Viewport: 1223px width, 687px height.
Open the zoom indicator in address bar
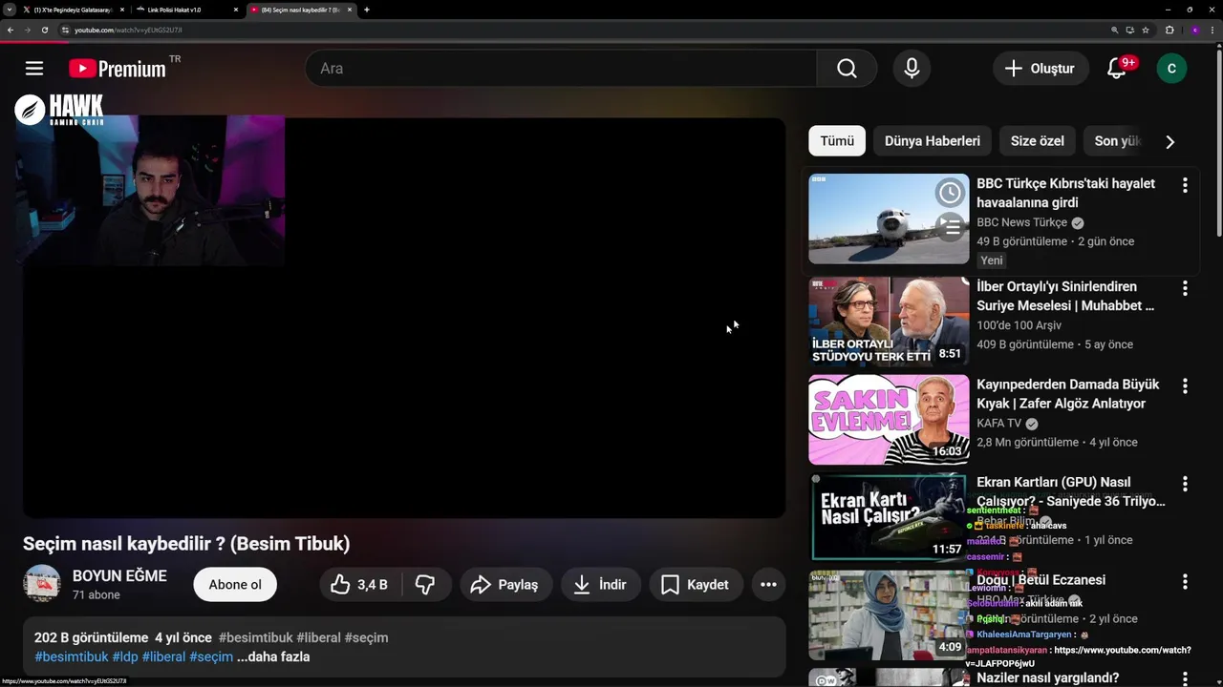click(1114, 30)
